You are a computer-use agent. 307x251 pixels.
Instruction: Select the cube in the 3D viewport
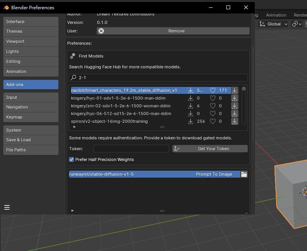292,194
